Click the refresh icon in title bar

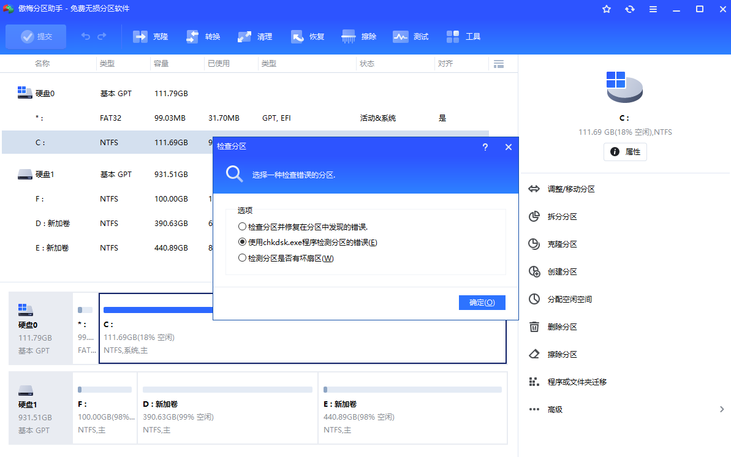point(629,9)
